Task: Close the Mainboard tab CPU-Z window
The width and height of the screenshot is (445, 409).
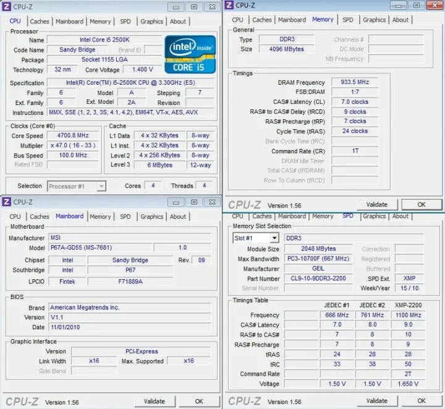Action: coord(212,202)
